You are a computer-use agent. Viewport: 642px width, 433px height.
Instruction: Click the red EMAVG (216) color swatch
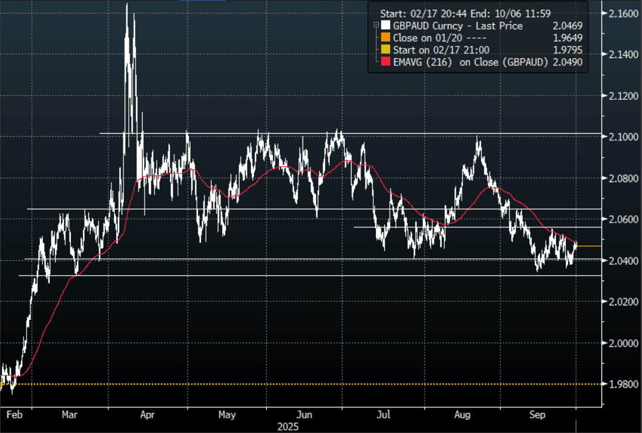click(385, 60)
